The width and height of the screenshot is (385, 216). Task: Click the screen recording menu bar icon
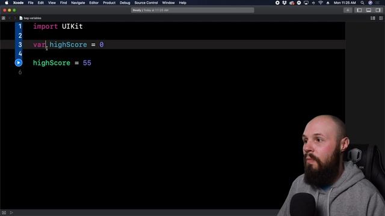coord(277,2)
